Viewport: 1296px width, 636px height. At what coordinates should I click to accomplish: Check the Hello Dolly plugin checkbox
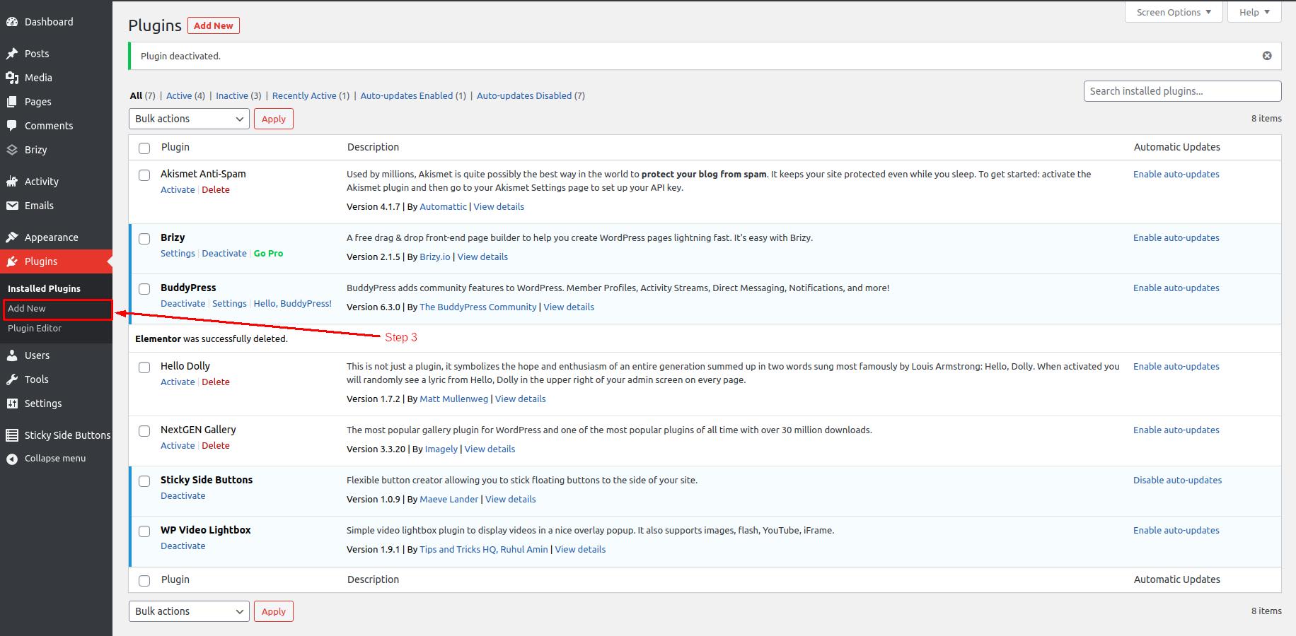pyautogui.click(x=144, y=367)
